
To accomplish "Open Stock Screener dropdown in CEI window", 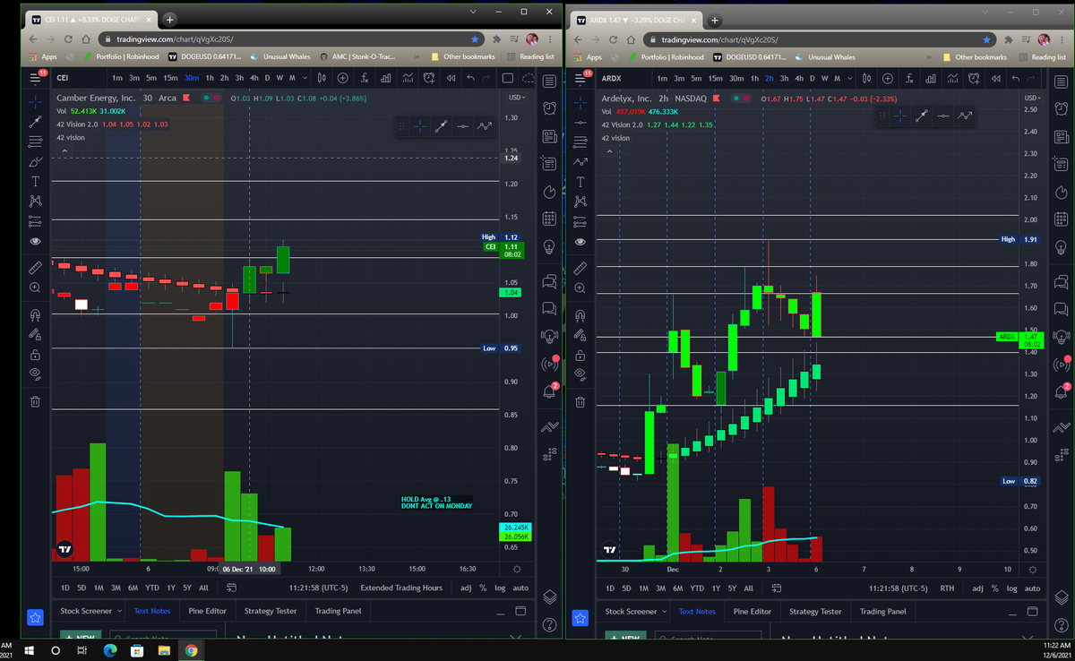I will coord(90,611).
